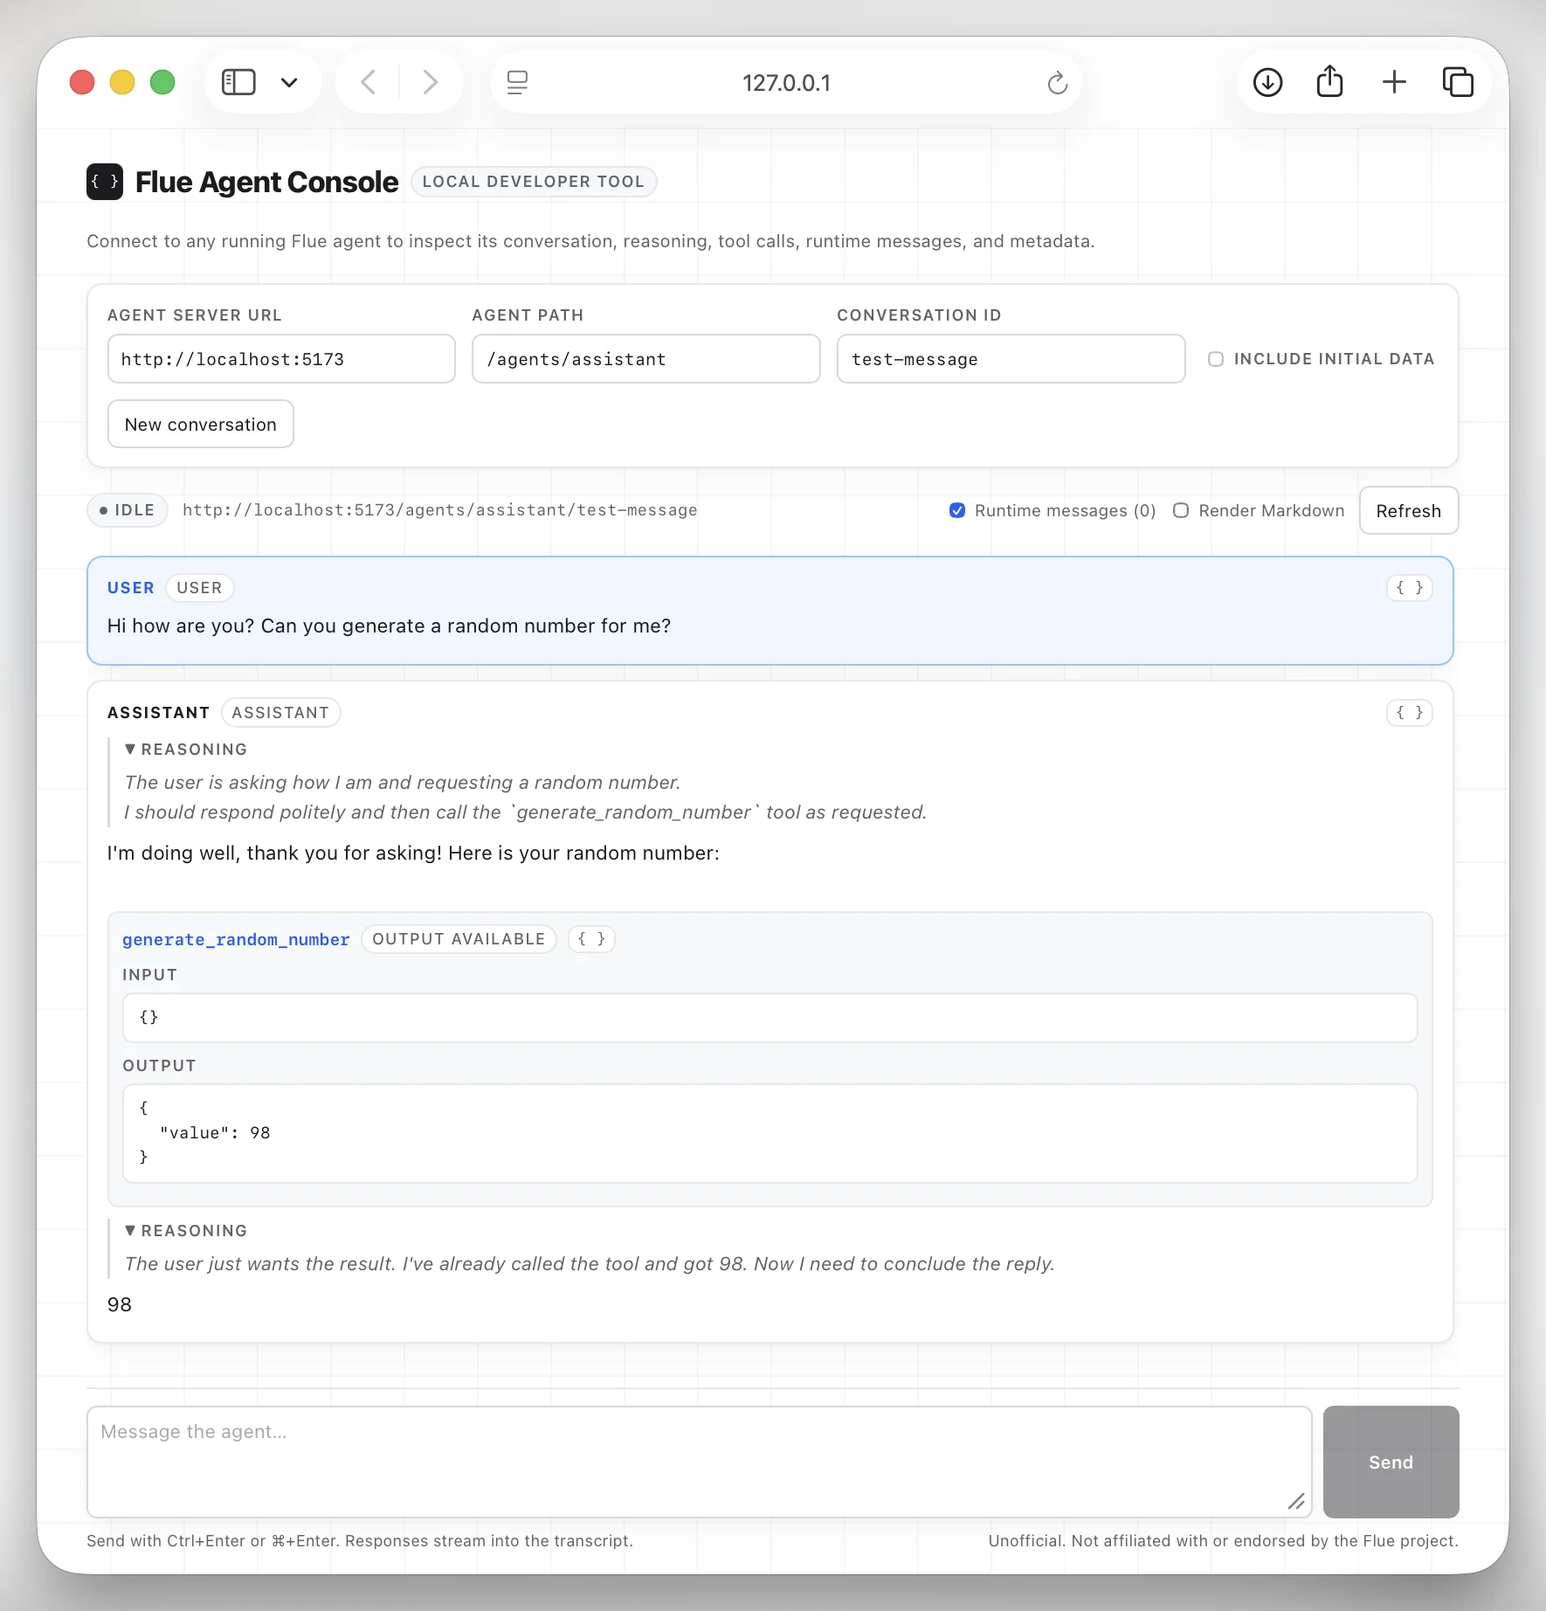Click the tool output "value": 98 text
Screen dimensions: 1546x1611
click(215, 1133)
